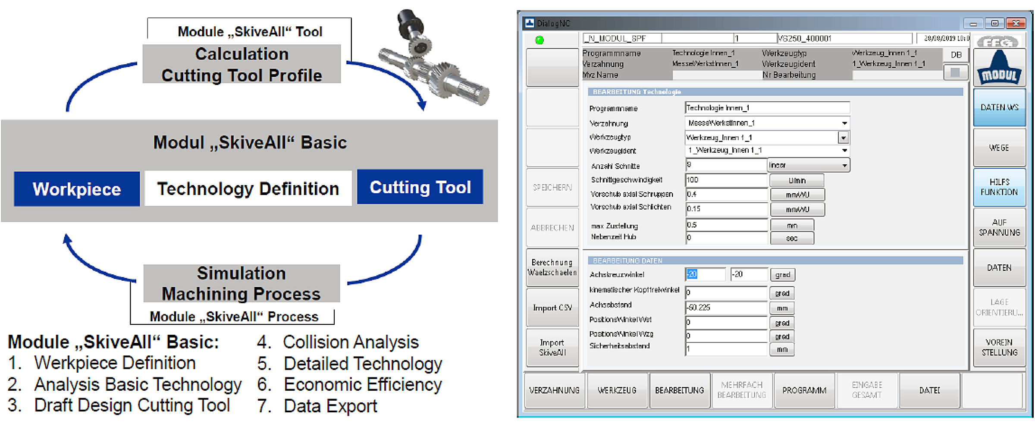Click the DialogNC window title icon
The image size is (1035, 427).
click(x=529, y=23)
